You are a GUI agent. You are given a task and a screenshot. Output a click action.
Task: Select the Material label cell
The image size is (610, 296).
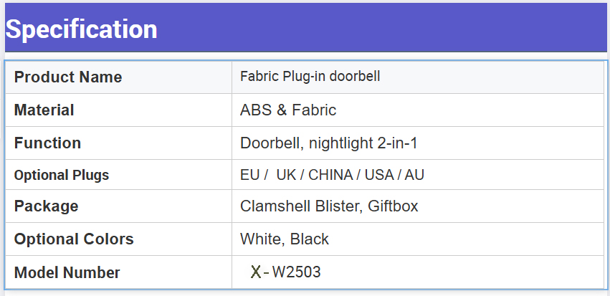pyautogui.click(x=119, y=110)
